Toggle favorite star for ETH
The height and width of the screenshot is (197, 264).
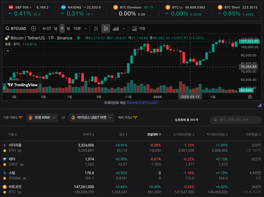(x=5, y=150)
